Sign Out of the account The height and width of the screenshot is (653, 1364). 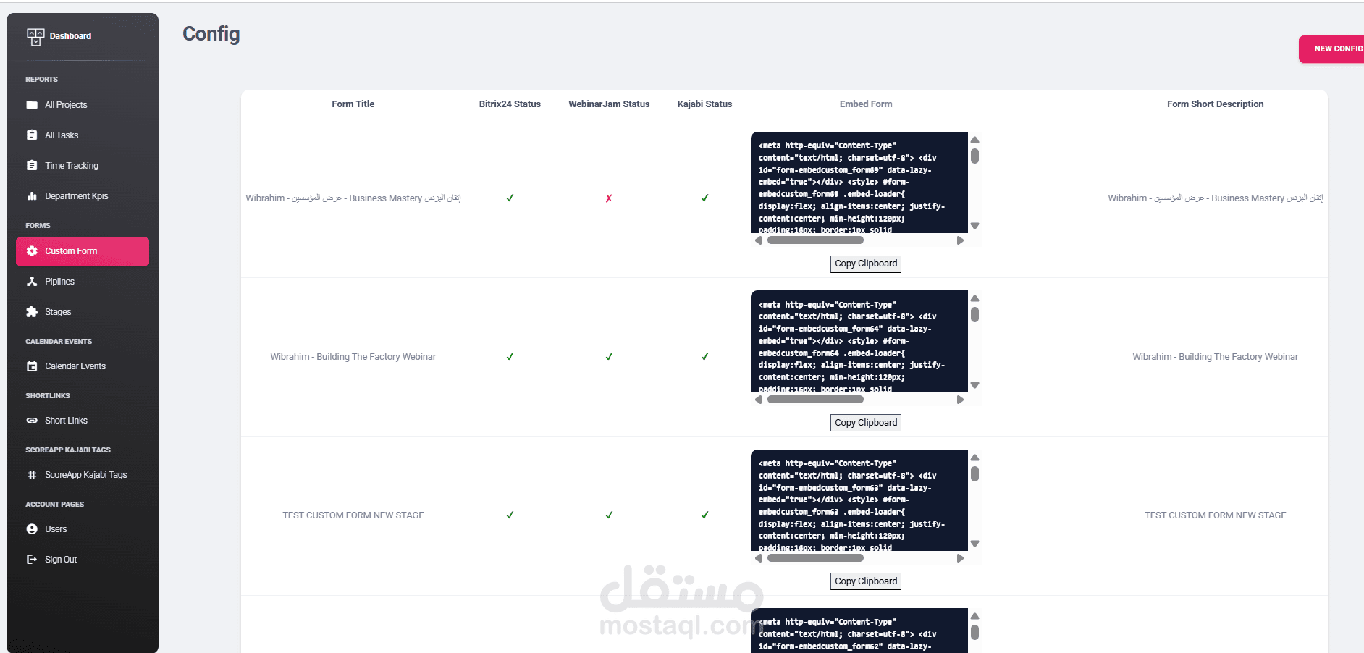[x=83, y=560]
